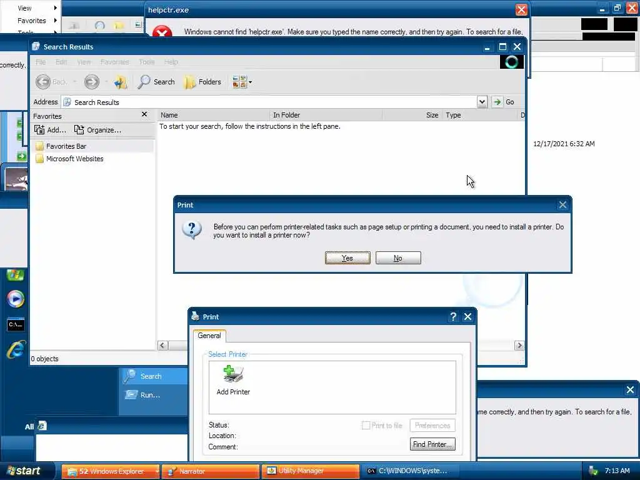Viewport: 640px width, 480px height.
Task: Switch to Utility Manager on the taskbar
Action: coord(310,471)
